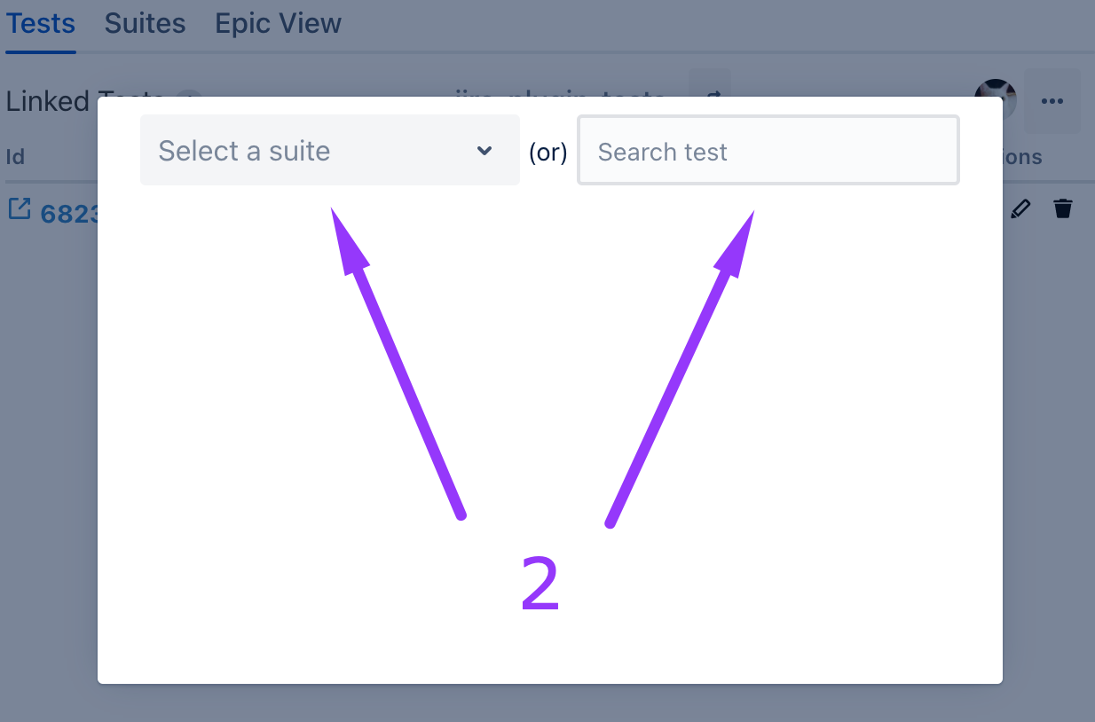Click the external link icon beside test 6823

pos(19,209)
